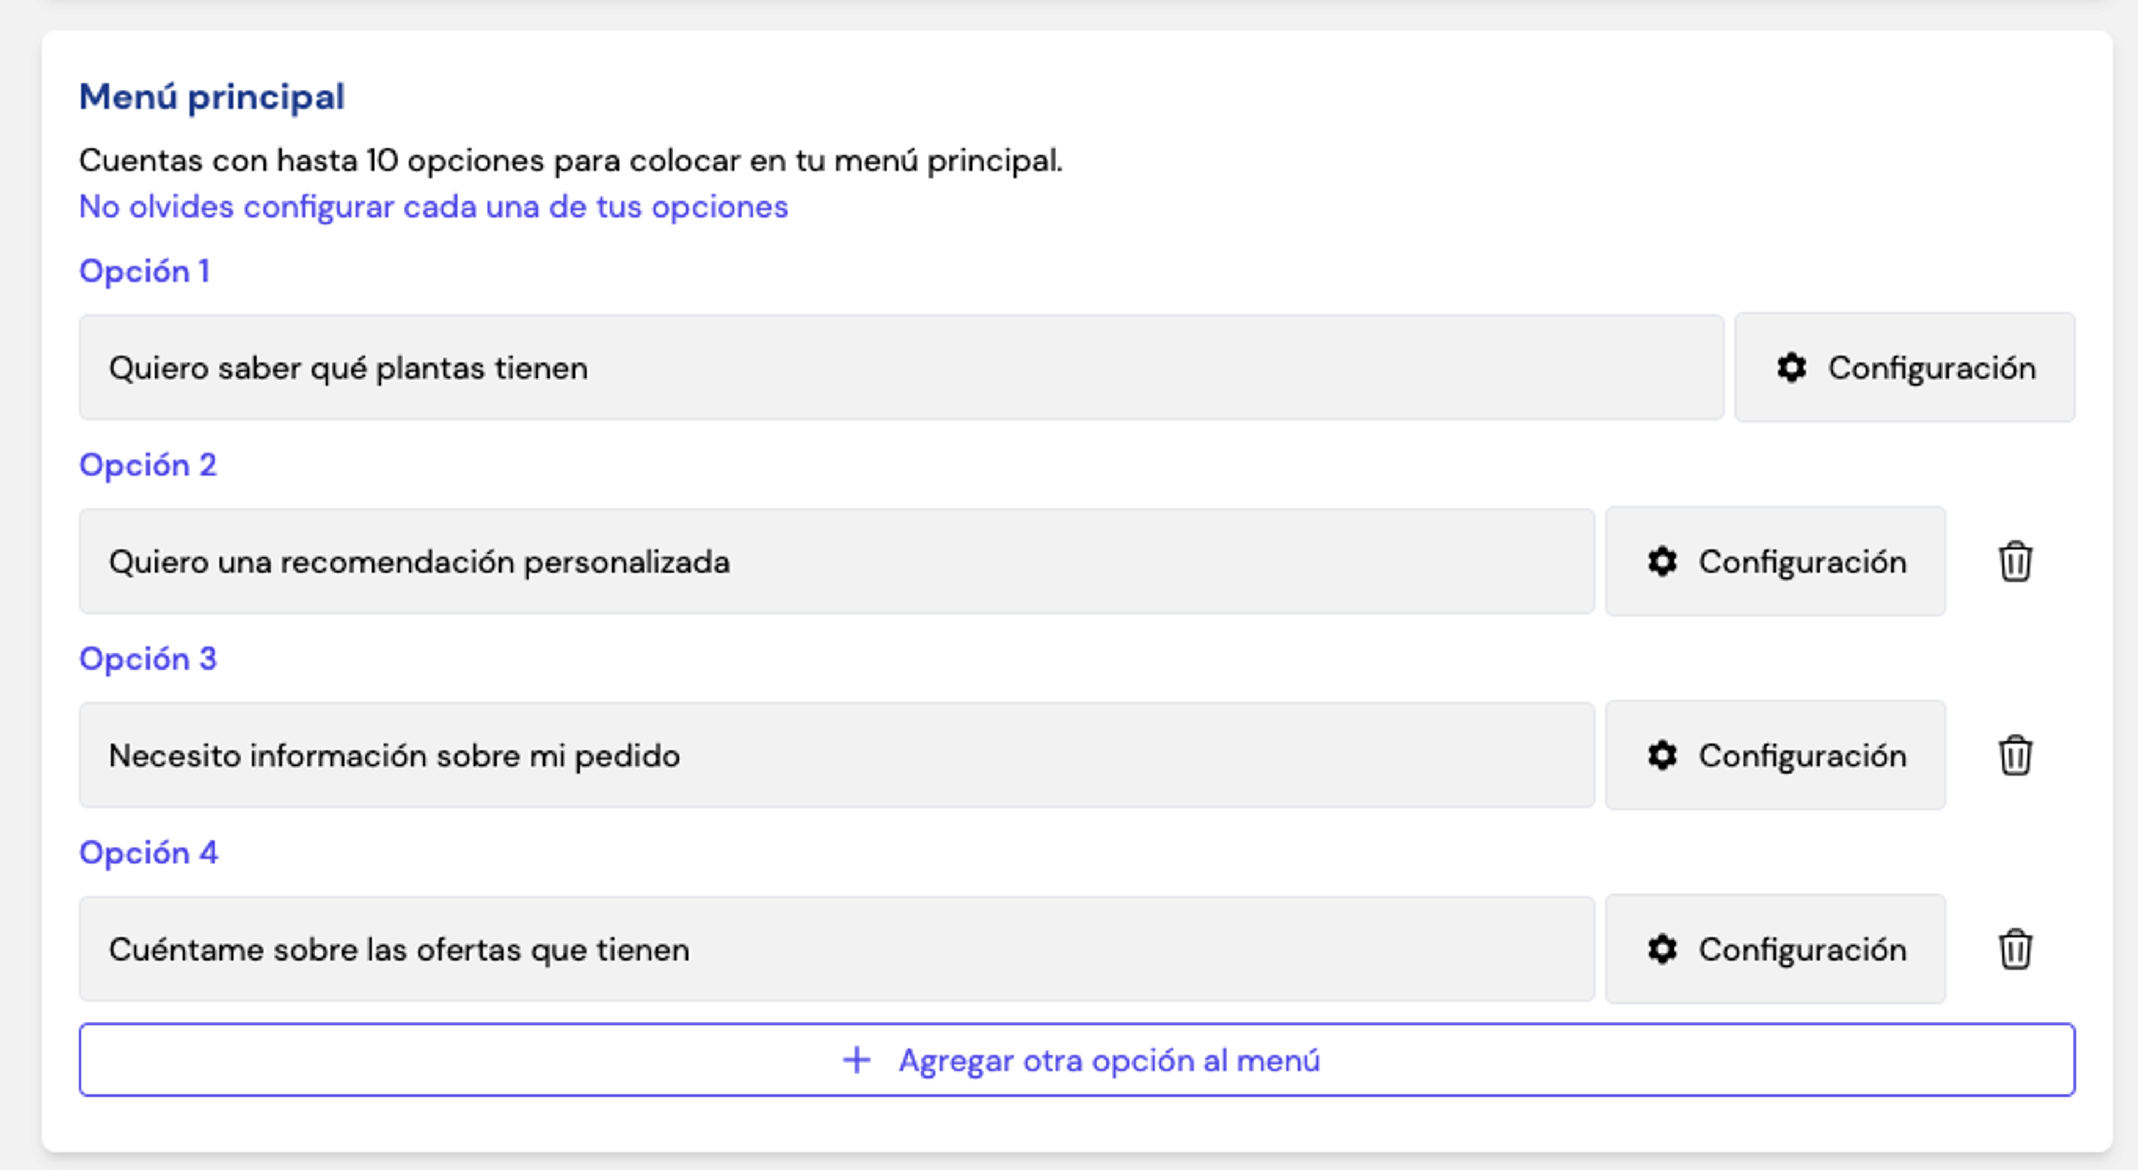This screenshot has width=2138, height=1170.
Task: Click the 'Opción 1' label
Action: pyautogui.click(x=144, y=271)
